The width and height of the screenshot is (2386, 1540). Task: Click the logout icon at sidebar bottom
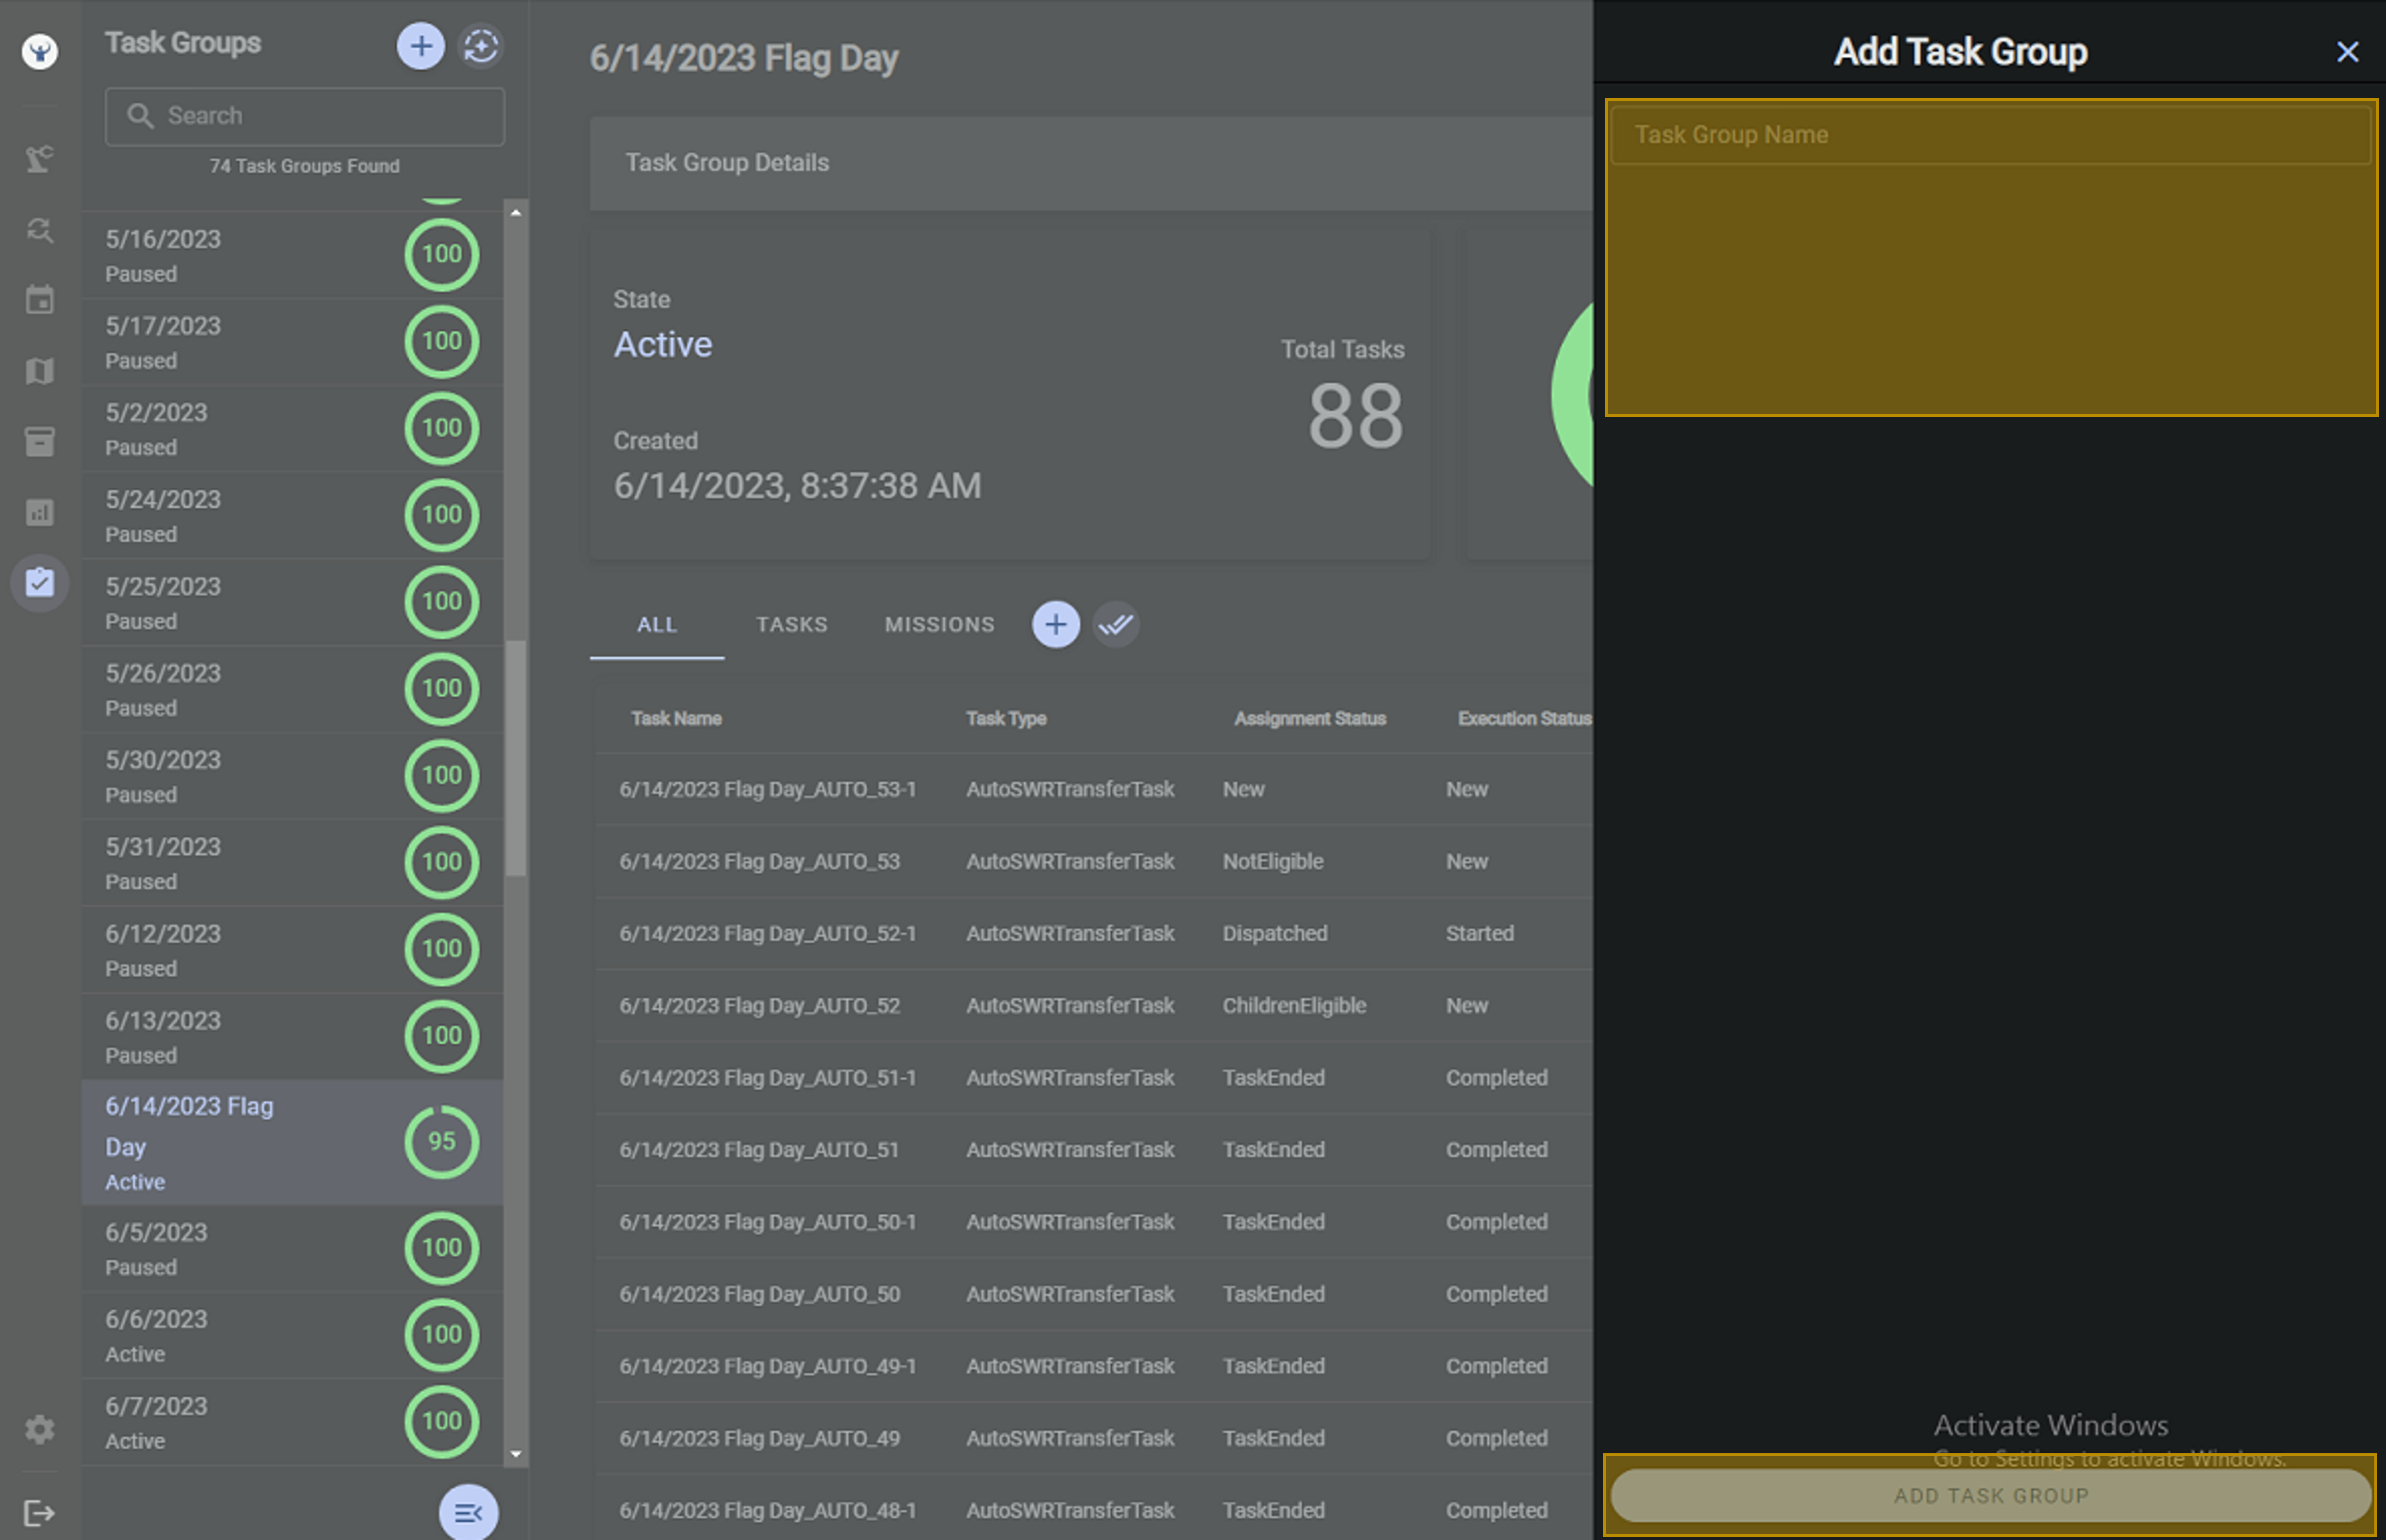[x=39, y=1512]
